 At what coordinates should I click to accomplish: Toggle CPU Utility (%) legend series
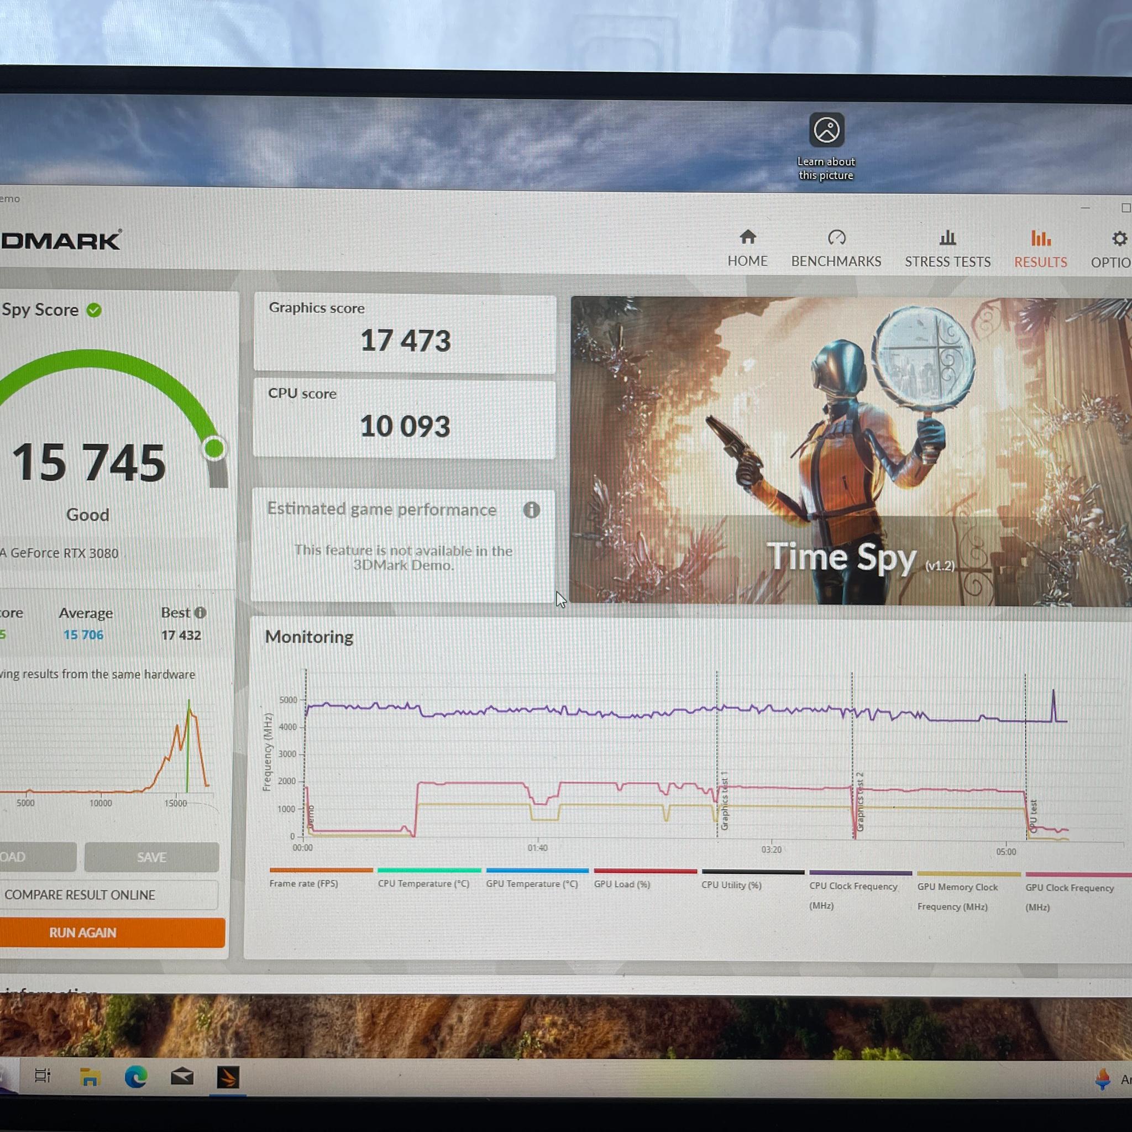[x=752, y=879]
